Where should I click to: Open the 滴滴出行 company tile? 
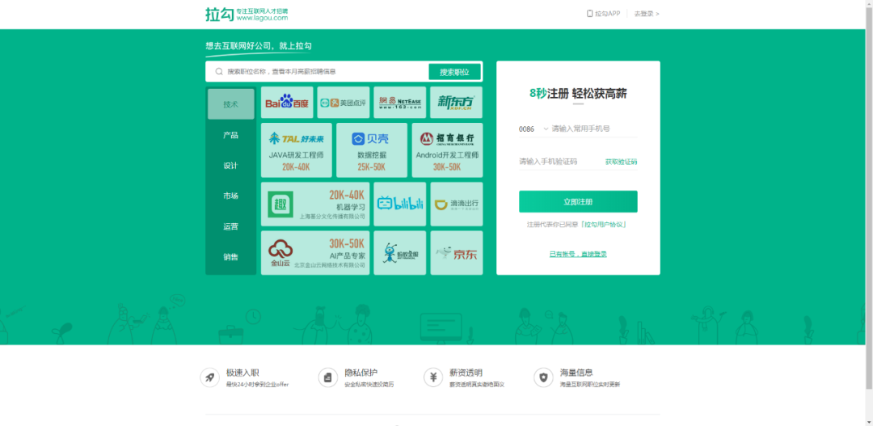click(x=457, y=204)
